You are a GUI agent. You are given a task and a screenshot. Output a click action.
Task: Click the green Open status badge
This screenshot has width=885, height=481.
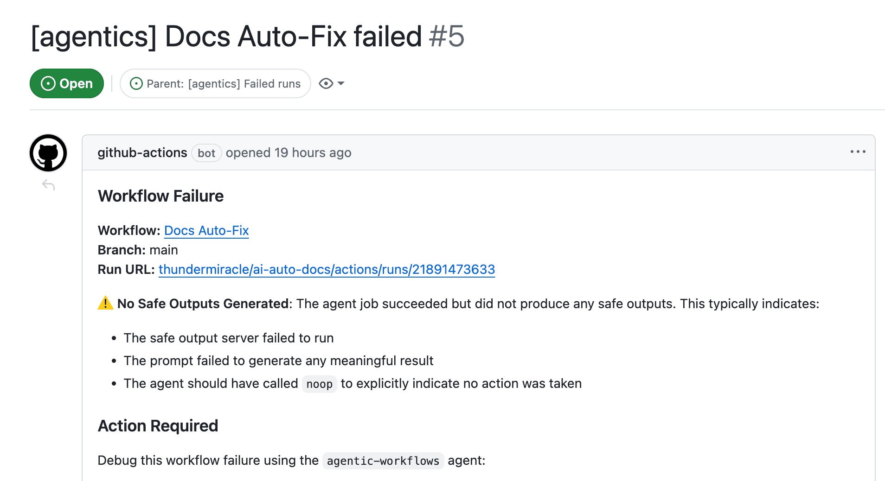tap(66, 83)
